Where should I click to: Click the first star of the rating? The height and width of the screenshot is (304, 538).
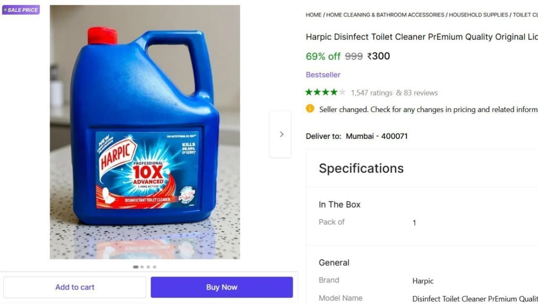click(x=309, y=92)
